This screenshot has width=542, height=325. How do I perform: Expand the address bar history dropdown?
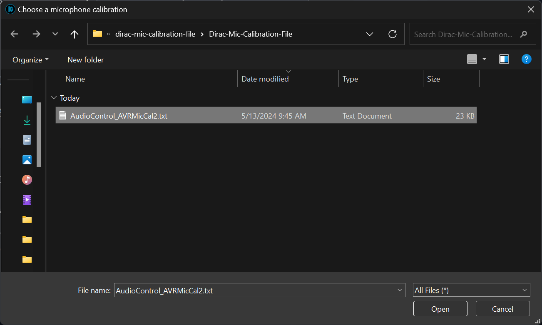[369, 34]
